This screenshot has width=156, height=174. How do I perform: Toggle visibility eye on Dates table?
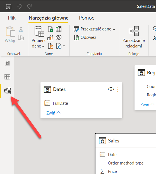pos(111,89)
